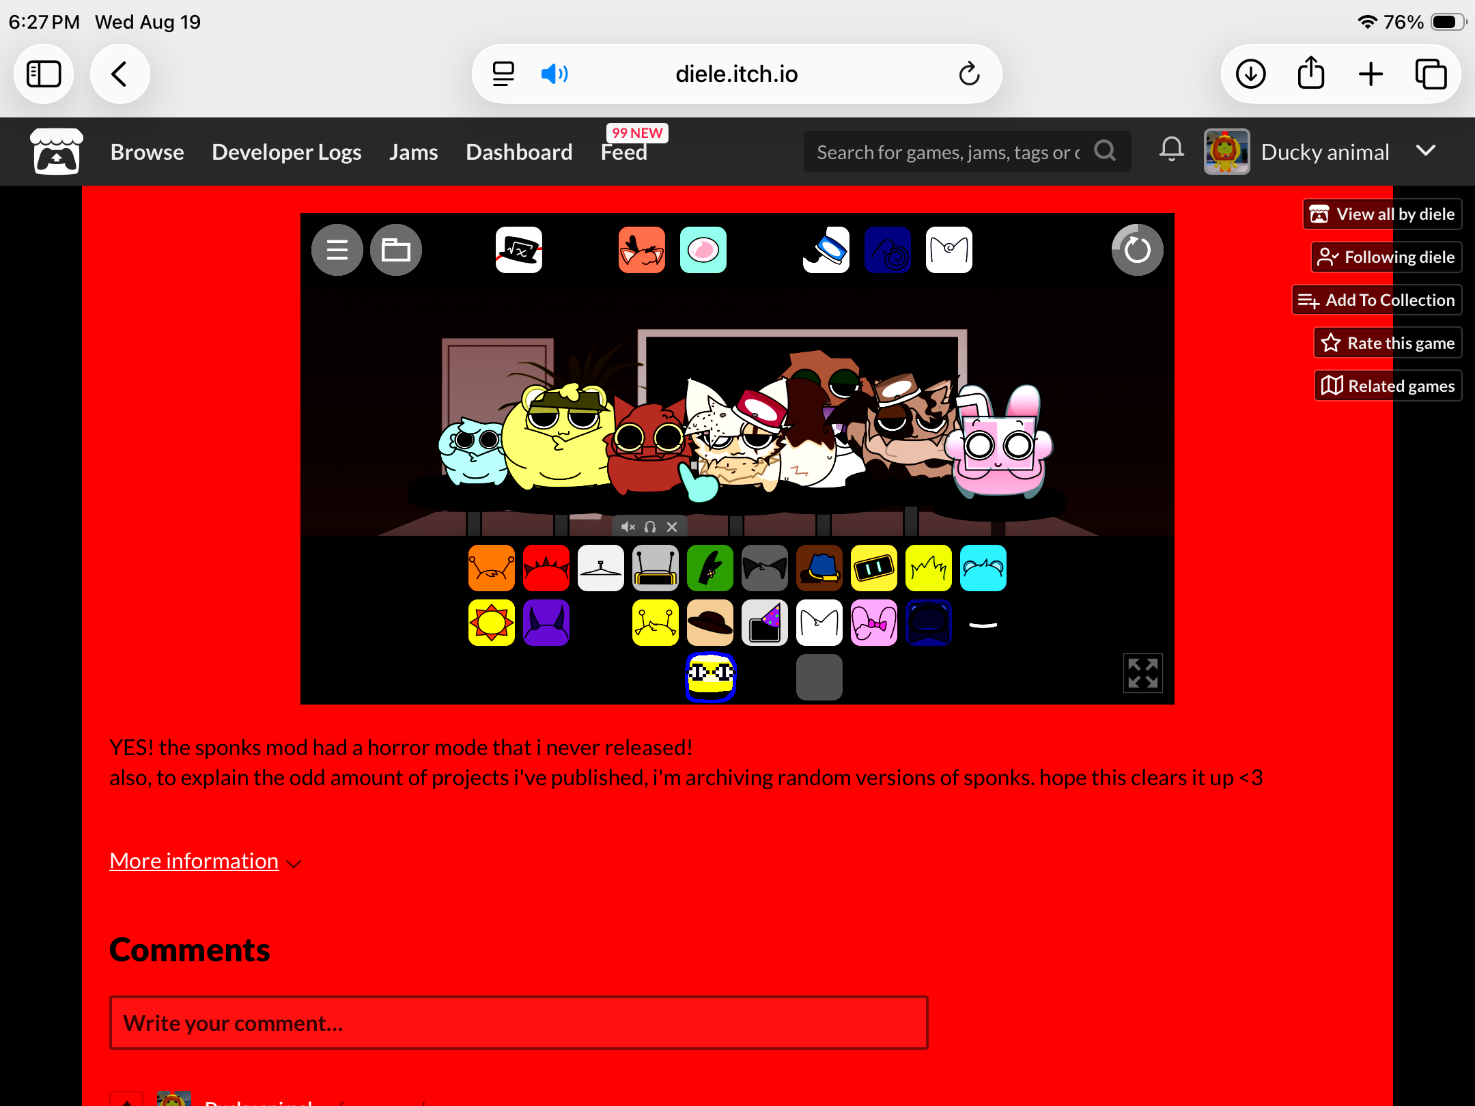Open the Safari share sheet

[x=1311, y=72]
